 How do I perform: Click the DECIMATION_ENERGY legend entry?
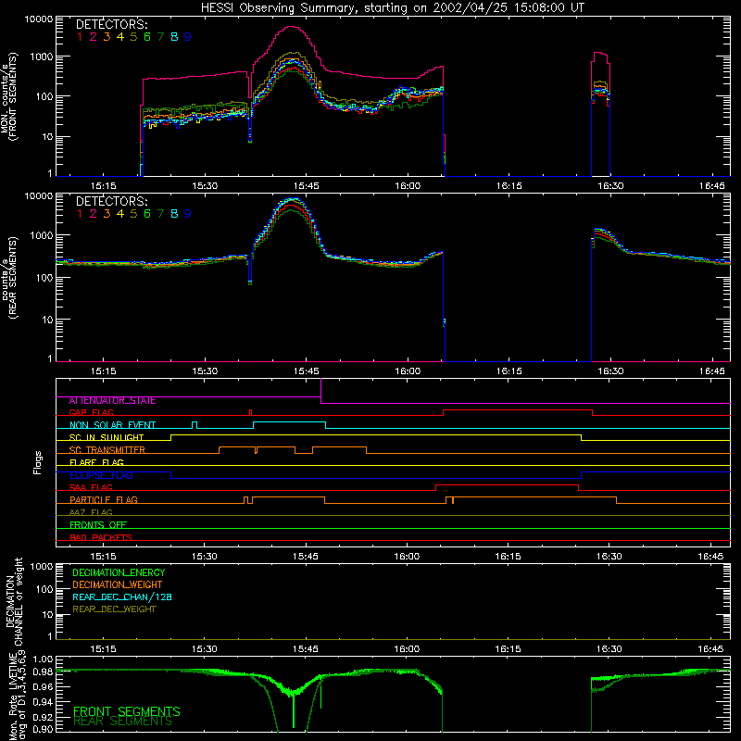tap(119, 572)
